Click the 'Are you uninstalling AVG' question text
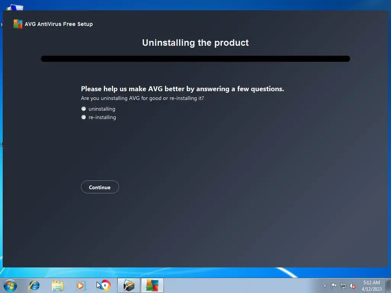This screenshot has width=391, height=293. (x=142, y=98)
